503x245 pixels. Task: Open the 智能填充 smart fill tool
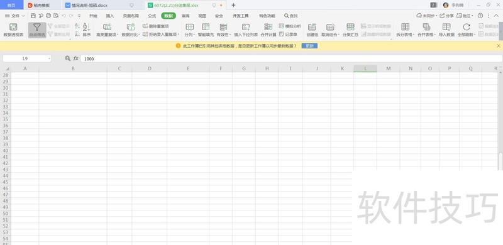pyautogui.click(x=206, y=30)
